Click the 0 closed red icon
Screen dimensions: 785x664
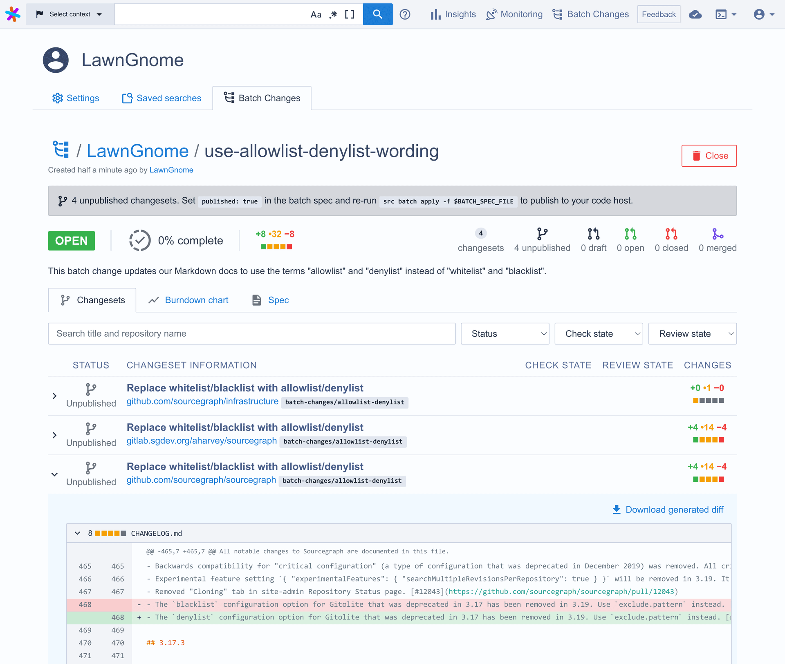pyautogui.click(x=671, y=234)
